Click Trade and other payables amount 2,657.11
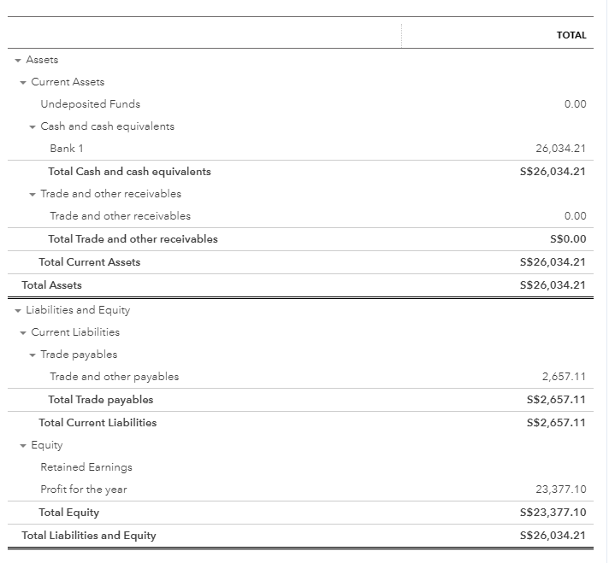Image resolution: width=615 pixels, height=563 pixels. pyautogui.click(x=564, y=377)
